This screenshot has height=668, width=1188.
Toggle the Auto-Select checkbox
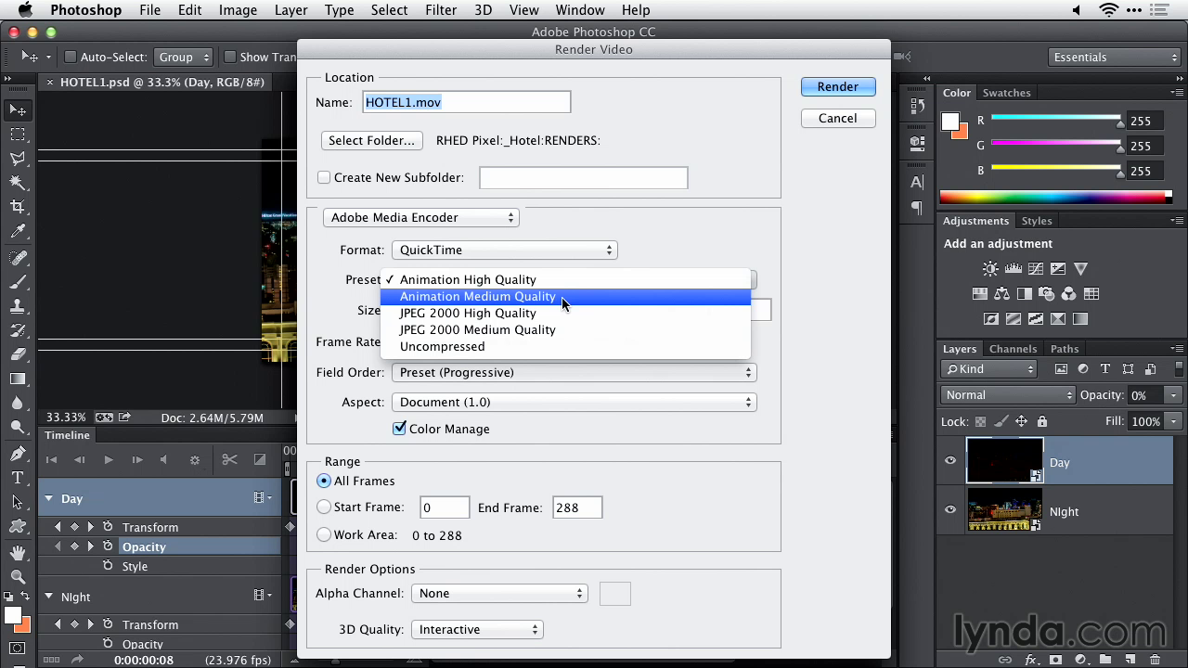(70, 57)
